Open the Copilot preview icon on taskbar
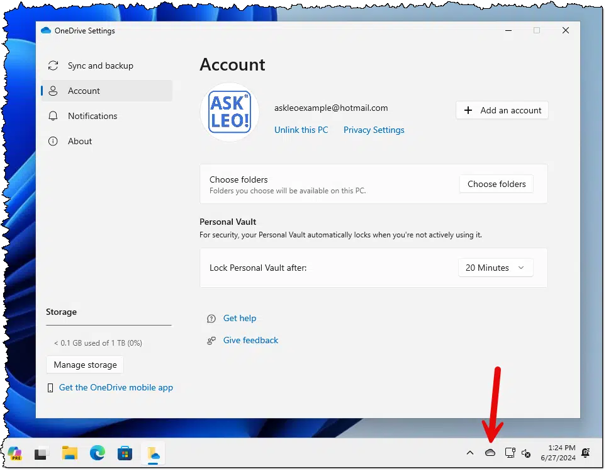Viewport: 606px width, 471px height. click(x=15, y=453)
